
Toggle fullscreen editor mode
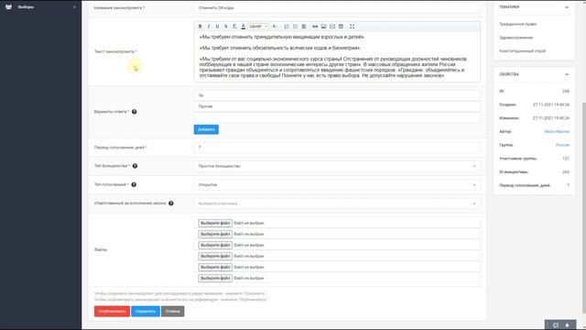352,27
